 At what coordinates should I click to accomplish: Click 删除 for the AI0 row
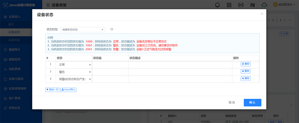280,121
